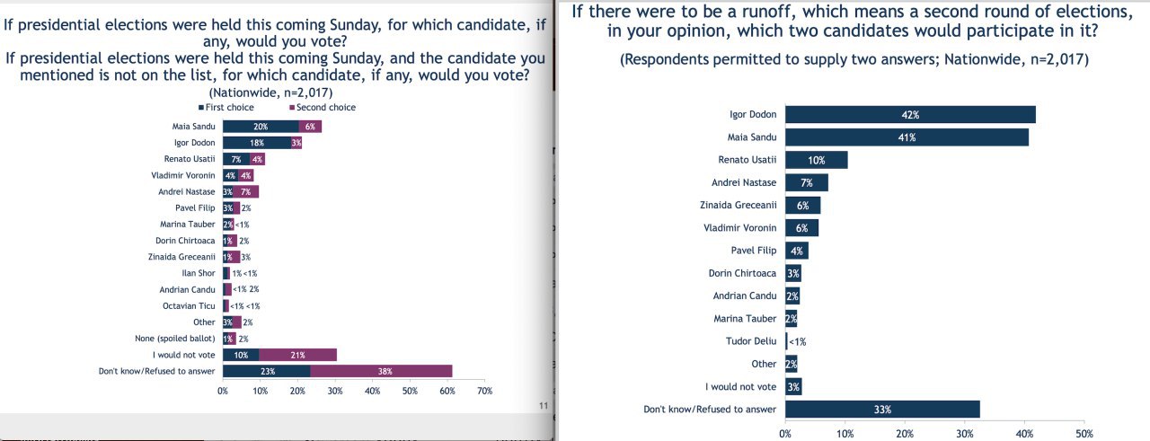The width and height of the screenshot is (1150, 441).
Task: Click the 23% first choice Don't know bar
Action: point(266,370)
